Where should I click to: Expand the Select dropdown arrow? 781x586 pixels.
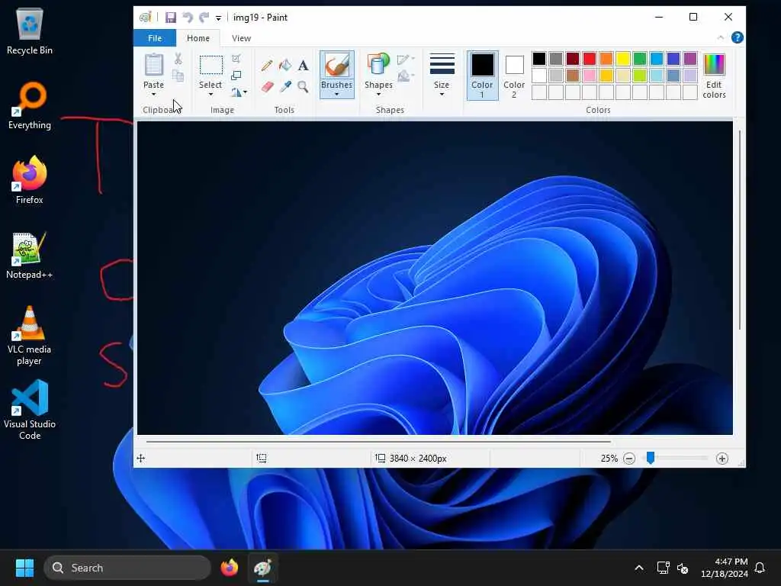point(211,94)
